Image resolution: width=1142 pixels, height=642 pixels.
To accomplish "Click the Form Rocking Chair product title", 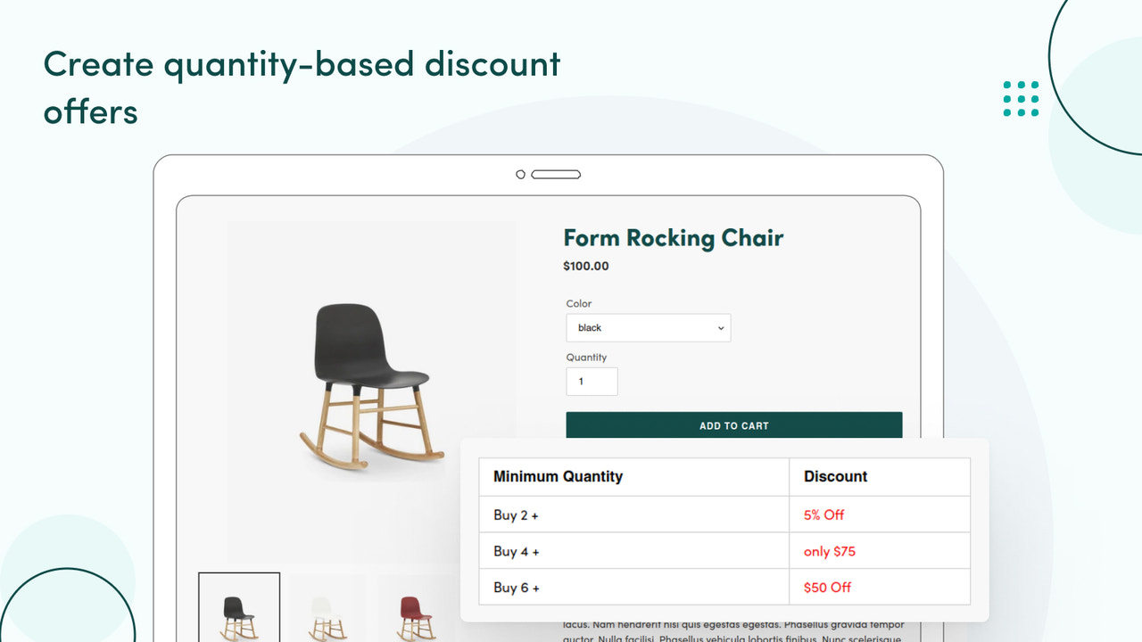I will [x=673, y=238].
